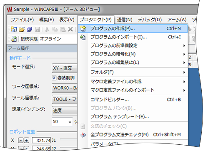Click the Y position field 246.65
Image resolution: width=203 pixels, height=151 pixels.
tap(41, 148)
